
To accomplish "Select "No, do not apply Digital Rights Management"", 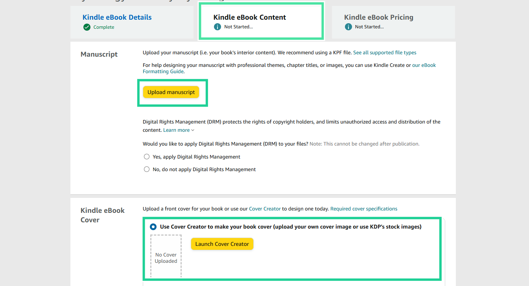I will pyautogui.click(x=147, y=169).
